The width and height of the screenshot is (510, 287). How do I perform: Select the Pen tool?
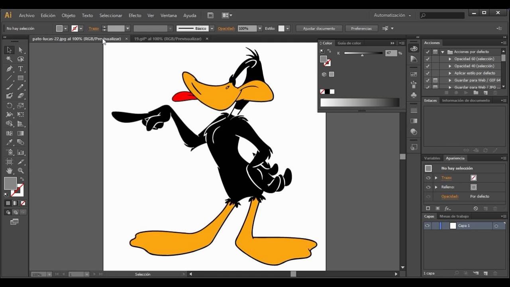coord(9,69)
